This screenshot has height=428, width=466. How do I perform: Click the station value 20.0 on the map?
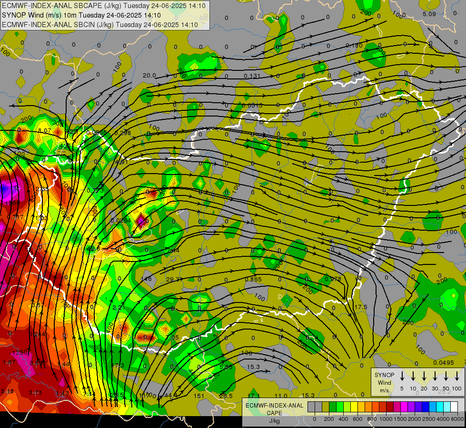click(x=149, y=76)
